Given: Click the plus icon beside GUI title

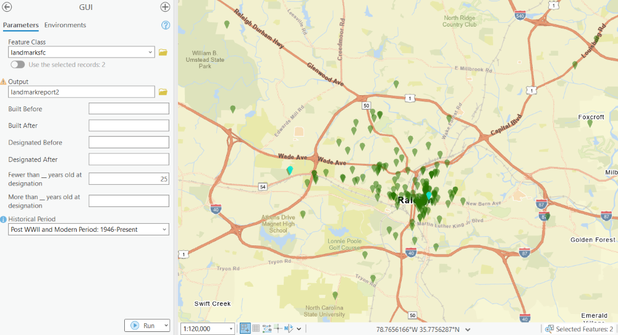Looking at the screenshot, I should 165,7.
